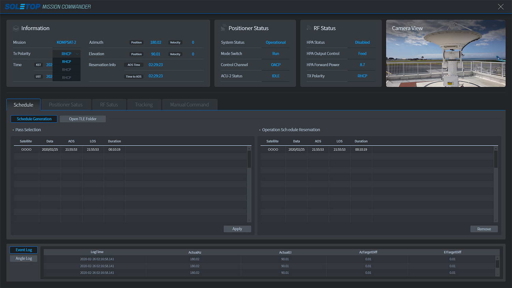512x288 pixels.
Task: Click HPA Output Control value Feed
Action: coord(362,54)
